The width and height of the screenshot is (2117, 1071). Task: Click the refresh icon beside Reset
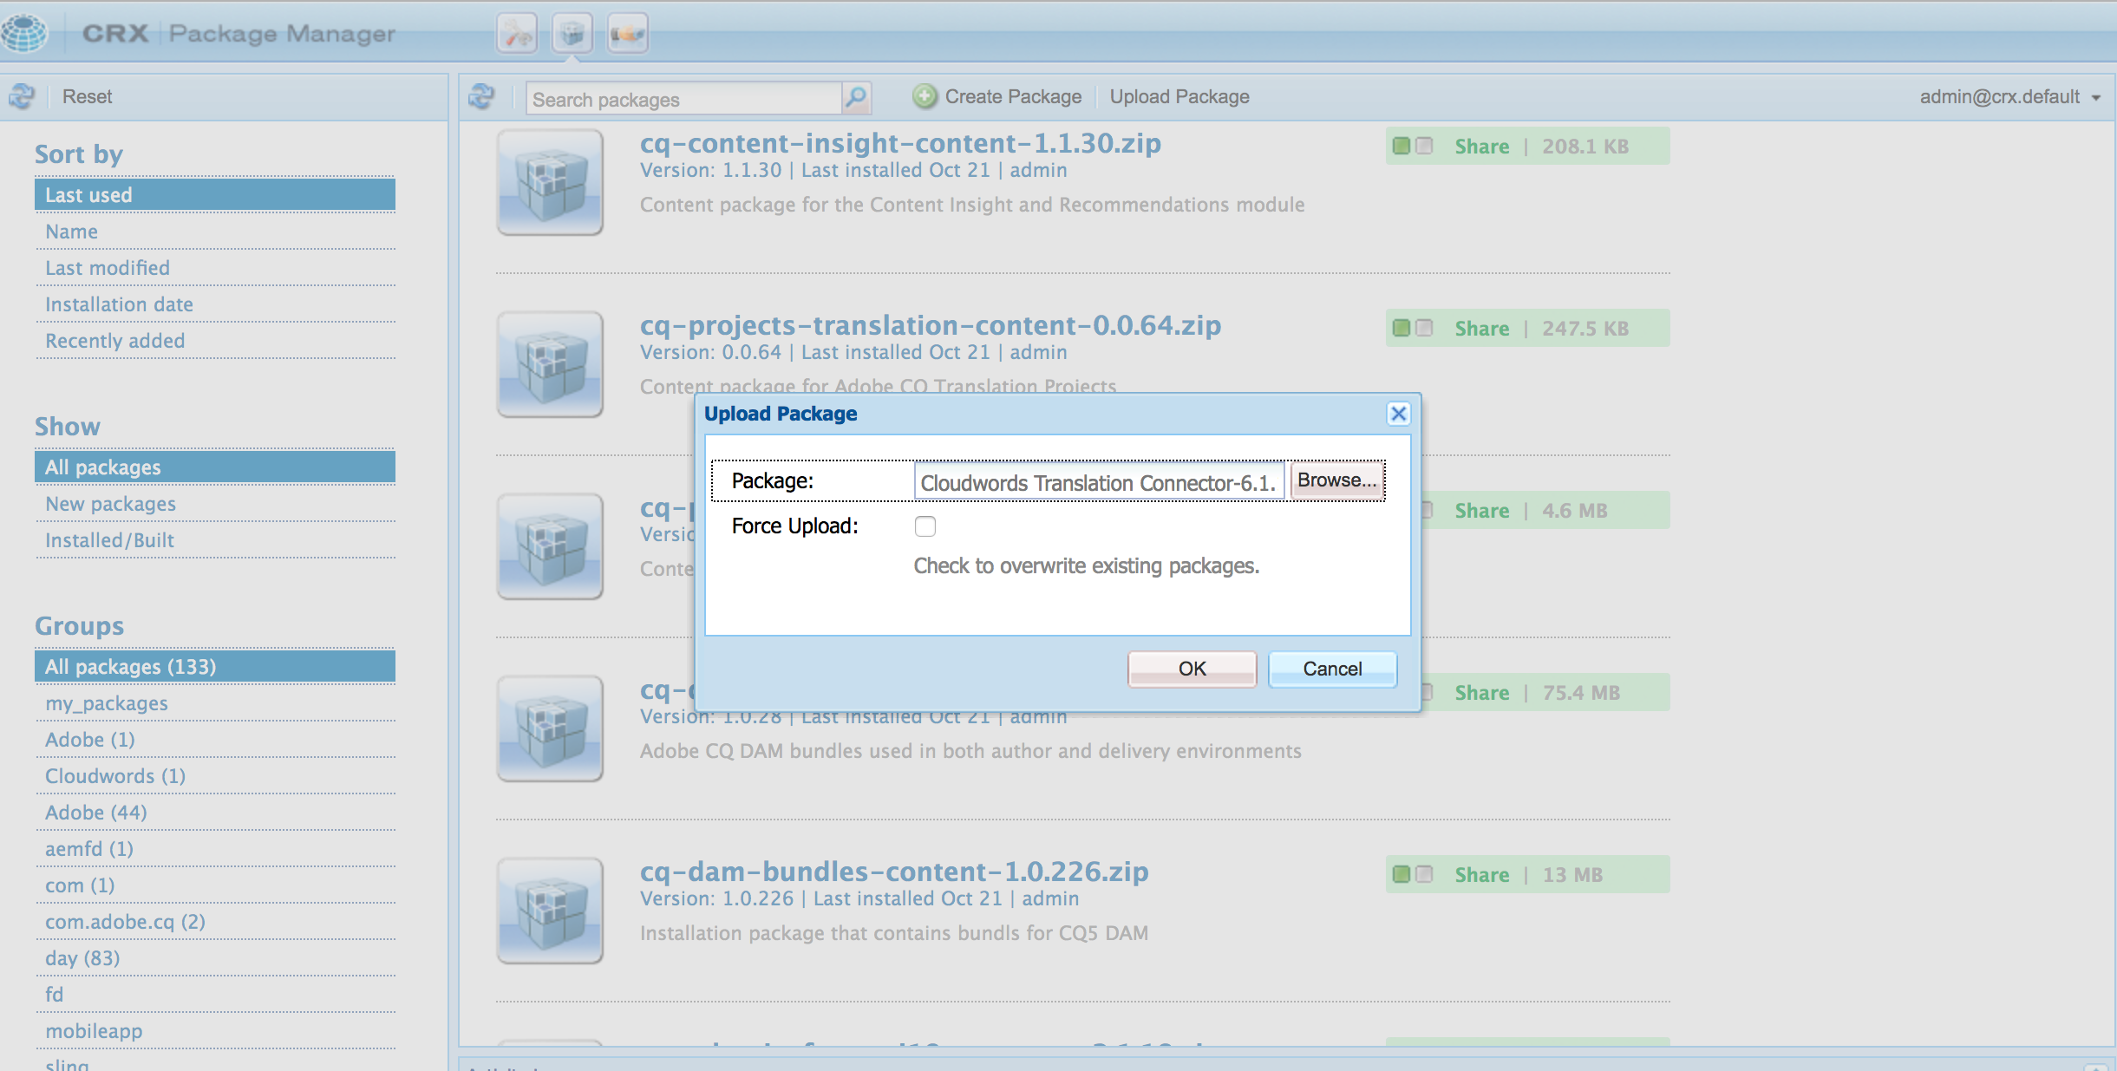pos(22,96)
